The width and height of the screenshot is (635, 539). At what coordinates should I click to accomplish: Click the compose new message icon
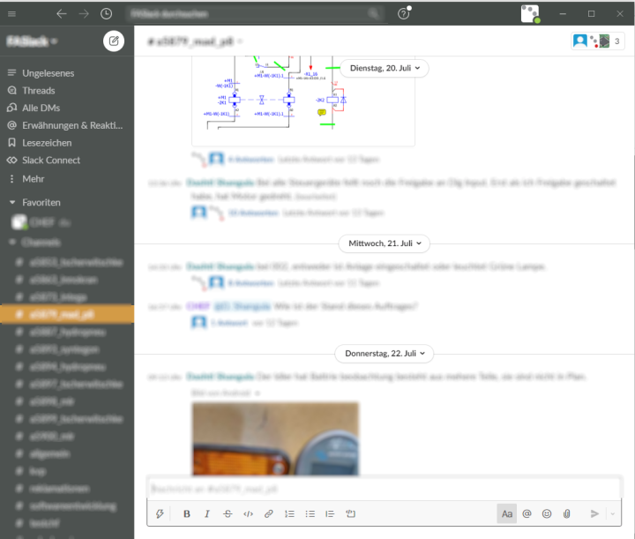tap(114, 41)
